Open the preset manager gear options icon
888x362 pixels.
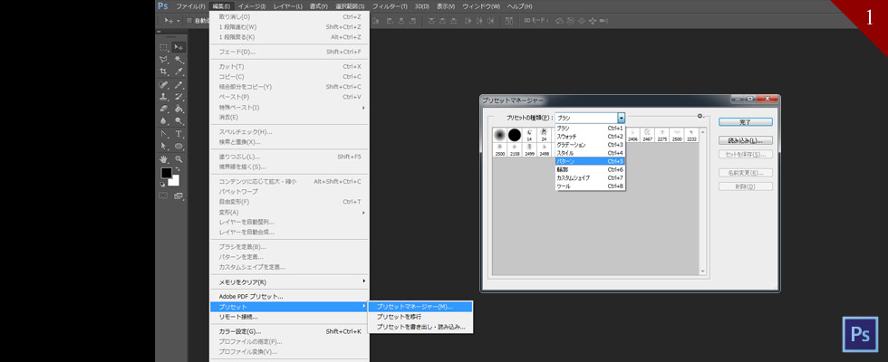(x=700, y=116)
